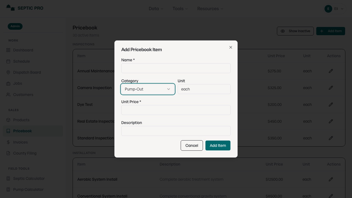This screenshot has height=198, width=352.
Task: Click Complete aerobic treatment system description
Action: click(x=191, y=179)
